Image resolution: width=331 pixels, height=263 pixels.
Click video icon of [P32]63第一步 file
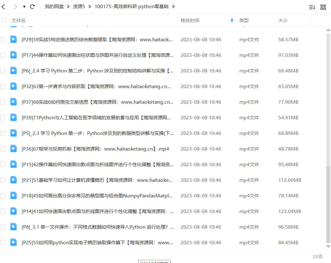pyautogui.click(x=13, y=86)
